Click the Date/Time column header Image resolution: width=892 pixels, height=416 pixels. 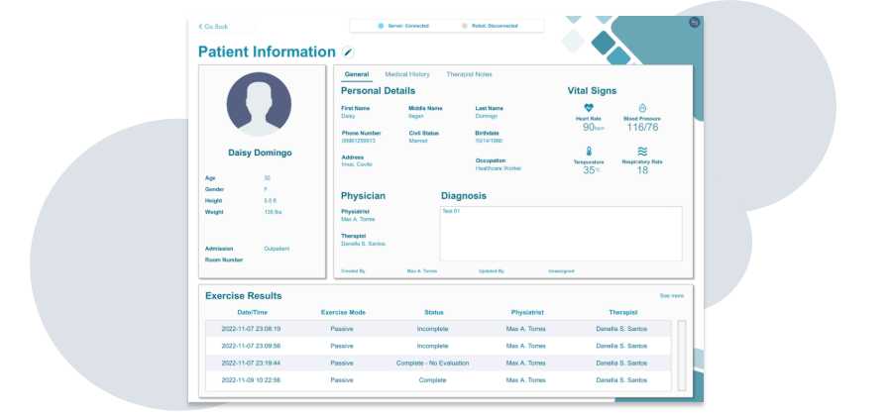tap(252, 313)
